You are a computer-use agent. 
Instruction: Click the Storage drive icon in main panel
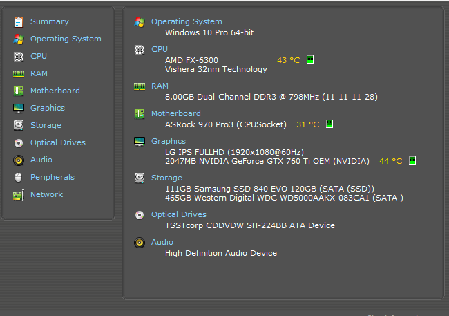tap(140, 178)
